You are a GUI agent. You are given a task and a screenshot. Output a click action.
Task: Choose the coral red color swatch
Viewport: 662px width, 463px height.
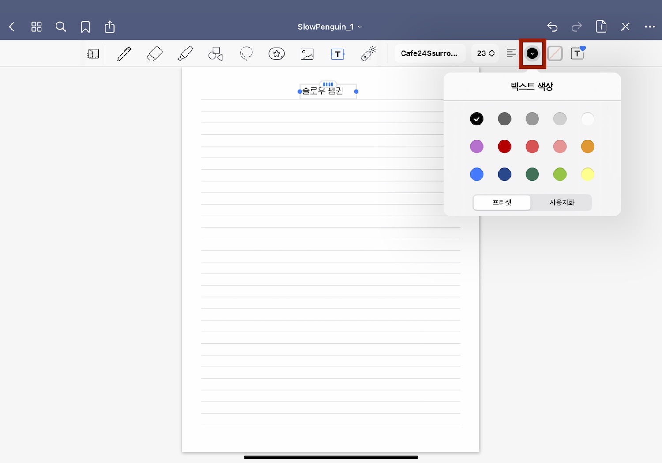tap(532, 147)
